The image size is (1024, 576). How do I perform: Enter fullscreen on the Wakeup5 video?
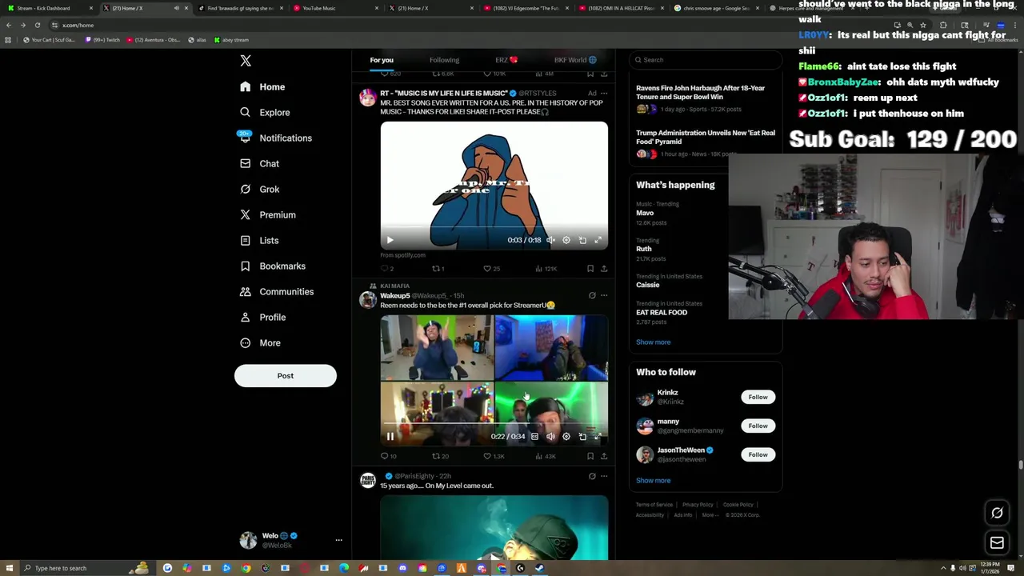[598, 436]
